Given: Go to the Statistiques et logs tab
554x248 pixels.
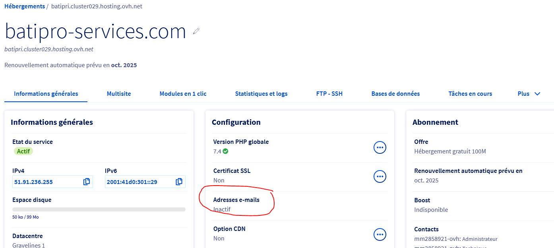Looking at the screenshot, I should 261,94.
